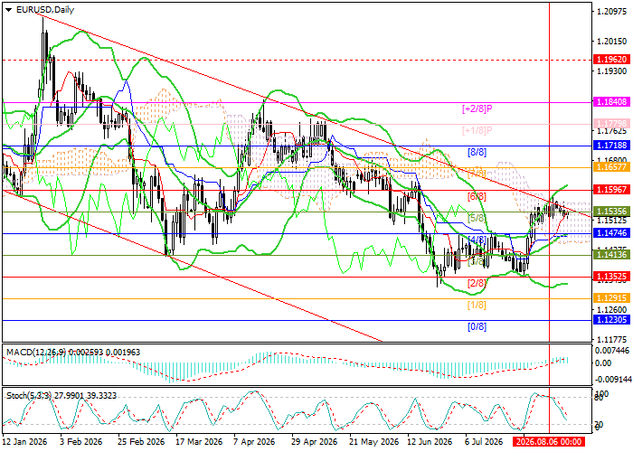Image resolution: width=633 pixels, height=452 pixels.
Task: Click the [1/8] Murrey level label
Action: tap(477, 306)
